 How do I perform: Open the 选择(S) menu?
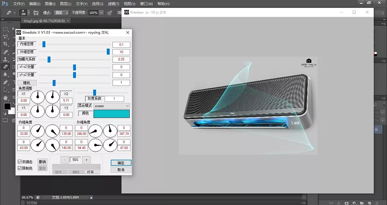(x=97, y=4)
